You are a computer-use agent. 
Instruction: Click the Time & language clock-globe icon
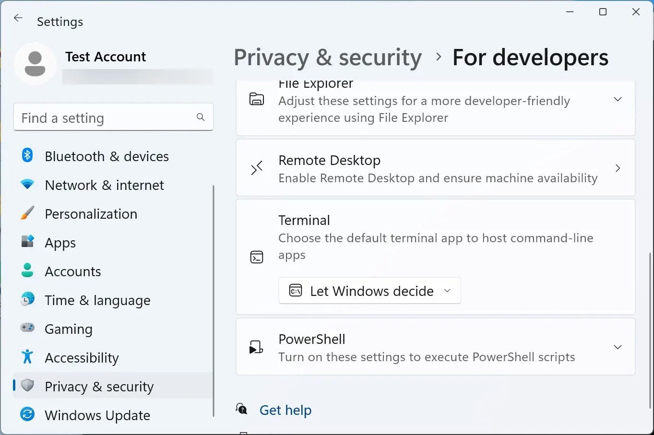(27, 299)
